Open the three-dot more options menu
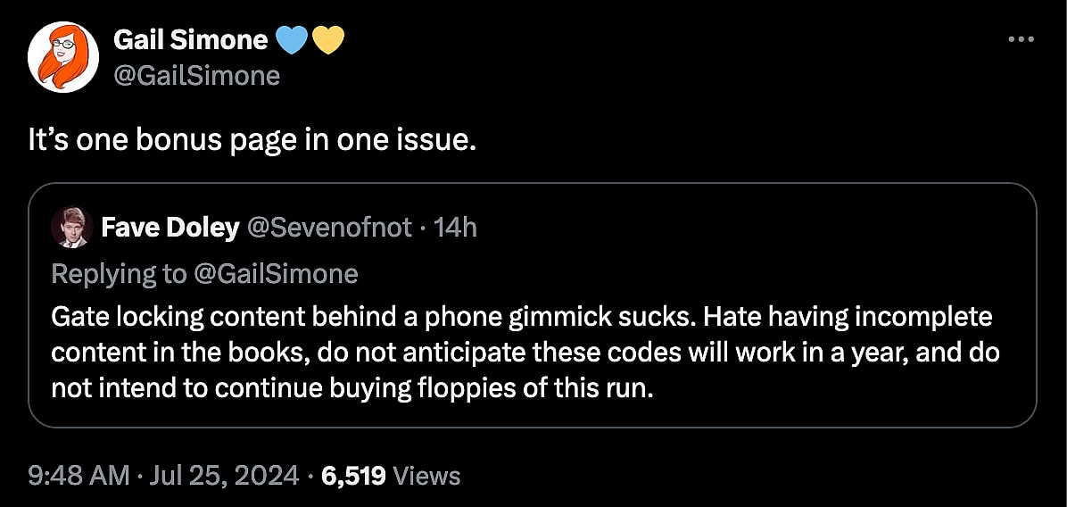The height and width of the screenshot is (507, 1067). click(x=1021, y=40)
